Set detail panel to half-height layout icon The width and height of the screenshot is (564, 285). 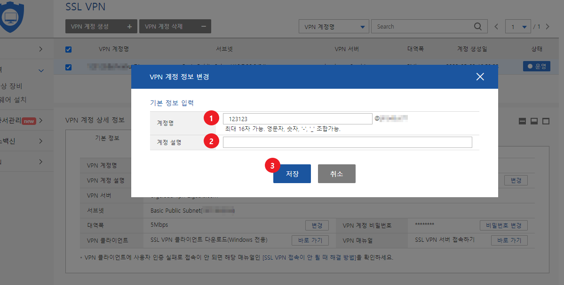click(x=534, y=121)
